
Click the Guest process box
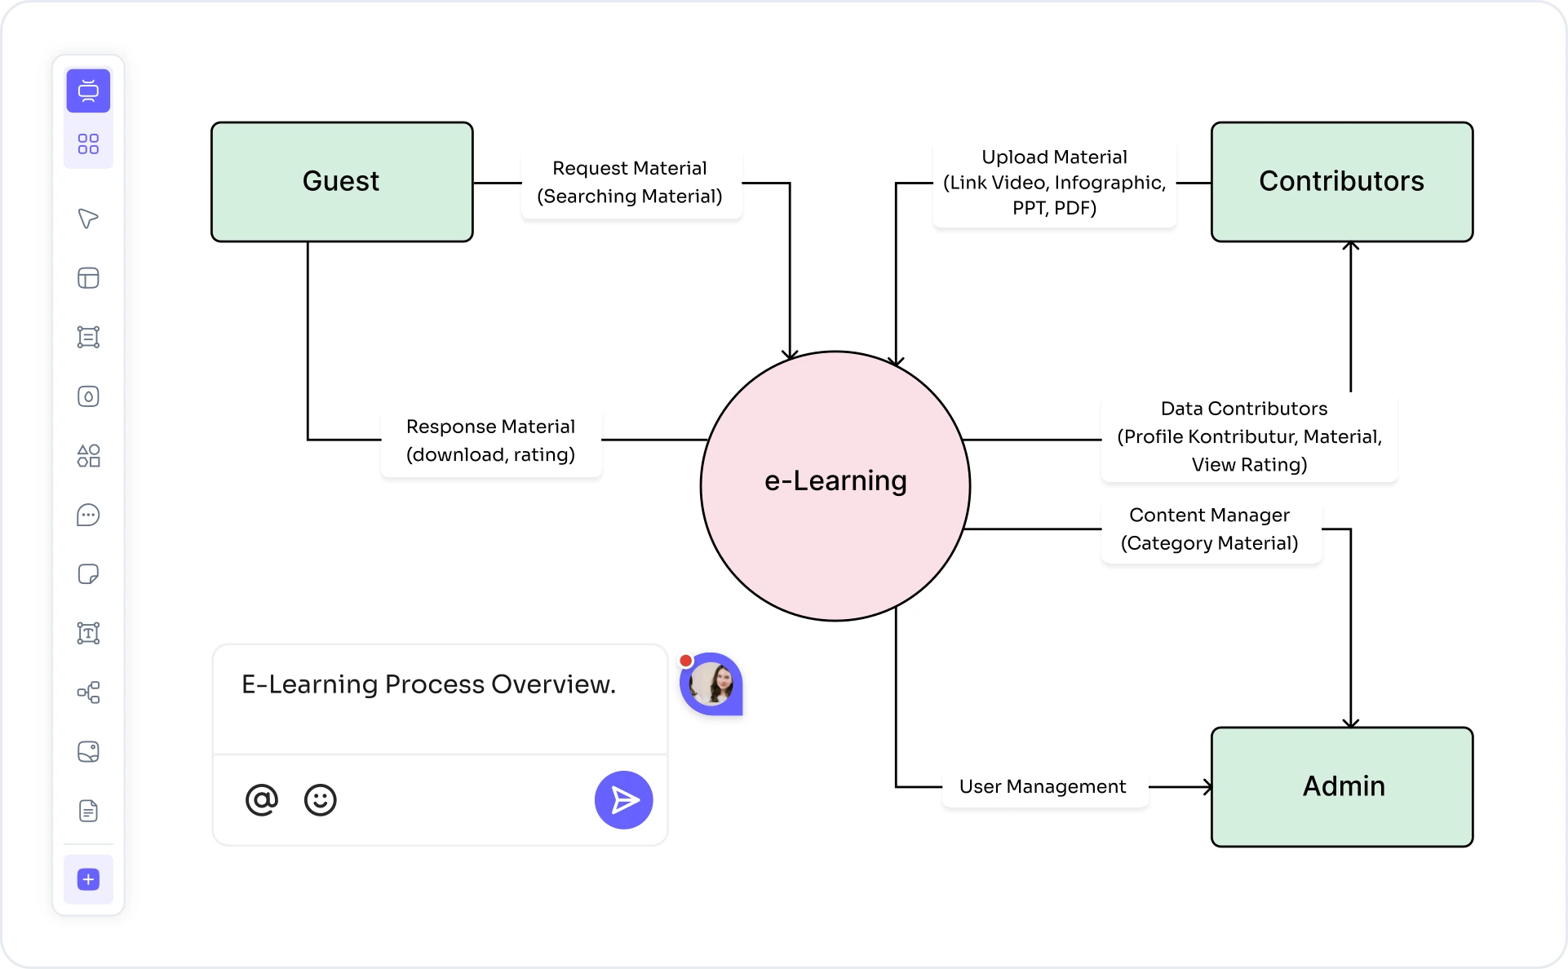[x=341, y=181]
